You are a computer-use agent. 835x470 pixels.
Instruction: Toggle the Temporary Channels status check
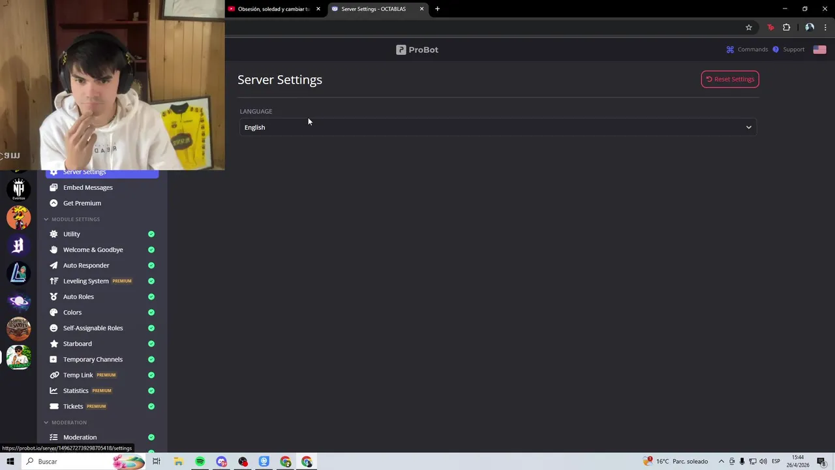click(151, 359)
